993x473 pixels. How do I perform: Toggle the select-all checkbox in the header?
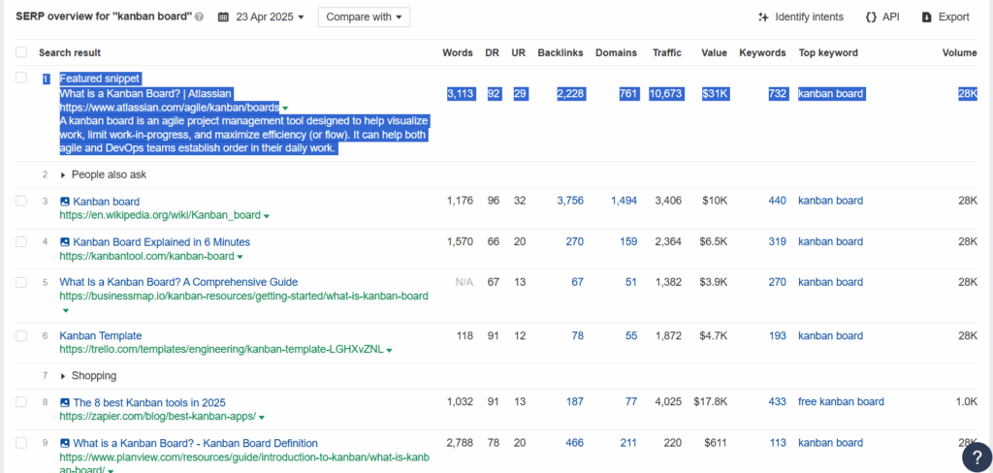coord(21,52)
